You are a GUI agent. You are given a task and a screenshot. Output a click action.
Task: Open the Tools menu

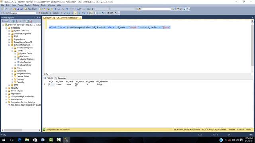43,5
